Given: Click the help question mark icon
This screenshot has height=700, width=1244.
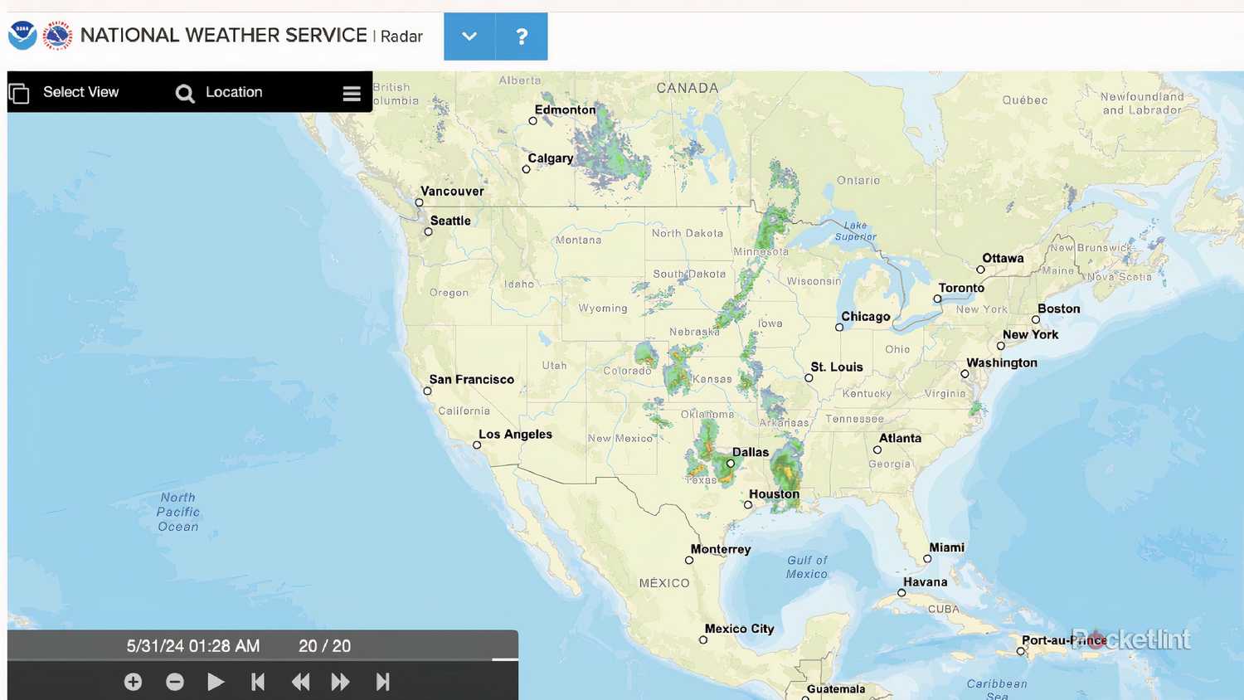Looking at the screenshot, I should tap(521, 36).
